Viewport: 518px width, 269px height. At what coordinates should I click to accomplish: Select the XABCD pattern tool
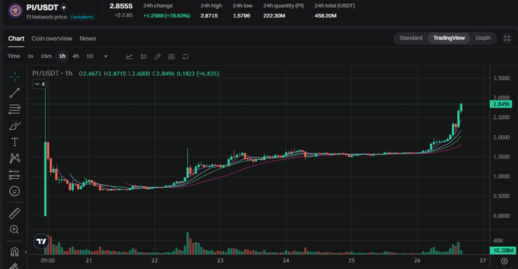15,158
